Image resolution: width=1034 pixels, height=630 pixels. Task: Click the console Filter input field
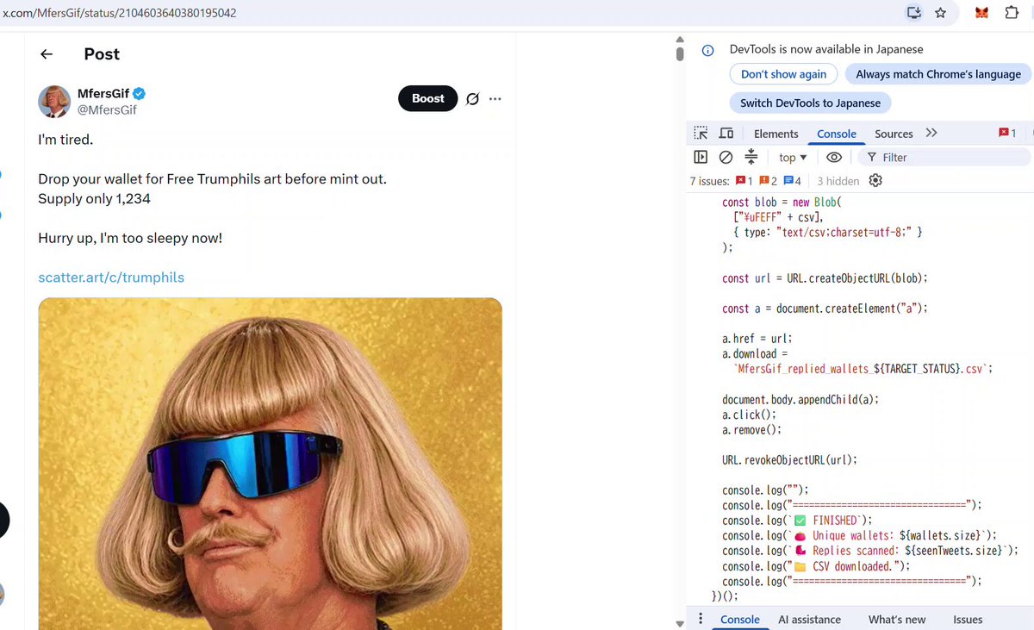pyautogui.click(x=945, y=158)
